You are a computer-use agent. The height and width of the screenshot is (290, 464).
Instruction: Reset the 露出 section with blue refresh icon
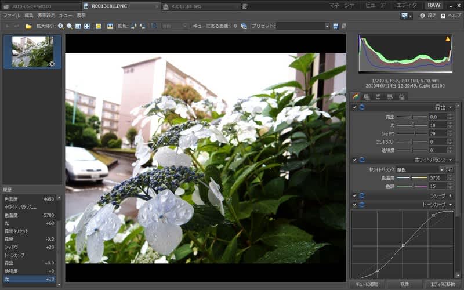(362, 107)
